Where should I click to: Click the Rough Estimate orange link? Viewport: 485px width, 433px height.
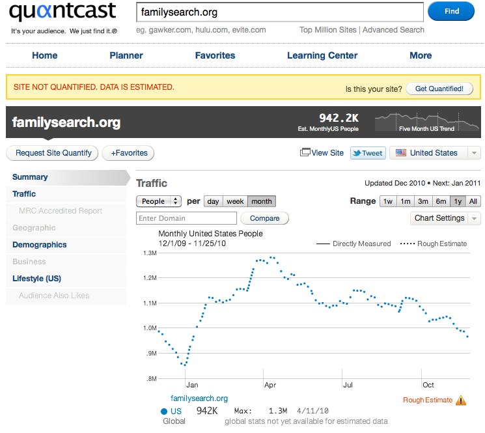[428, 400]
